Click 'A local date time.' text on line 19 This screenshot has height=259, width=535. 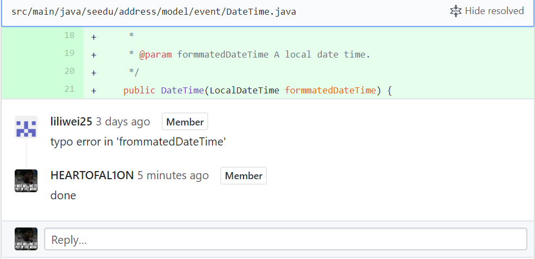pos(322,54)
